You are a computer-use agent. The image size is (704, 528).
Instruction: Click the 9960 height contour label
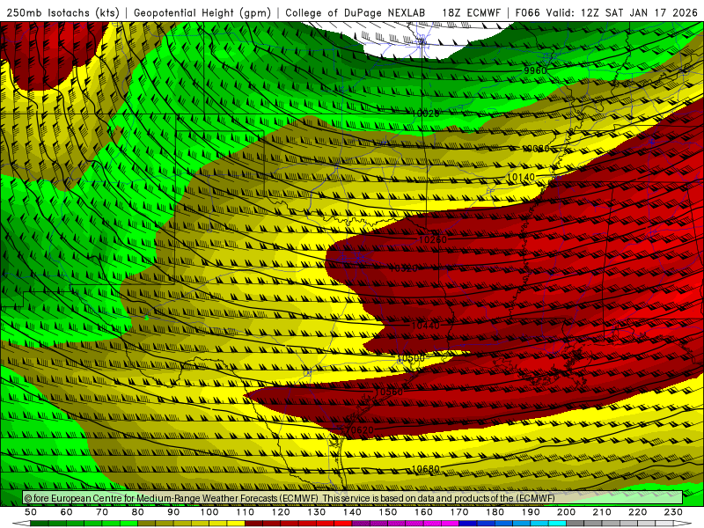point(535,70)
